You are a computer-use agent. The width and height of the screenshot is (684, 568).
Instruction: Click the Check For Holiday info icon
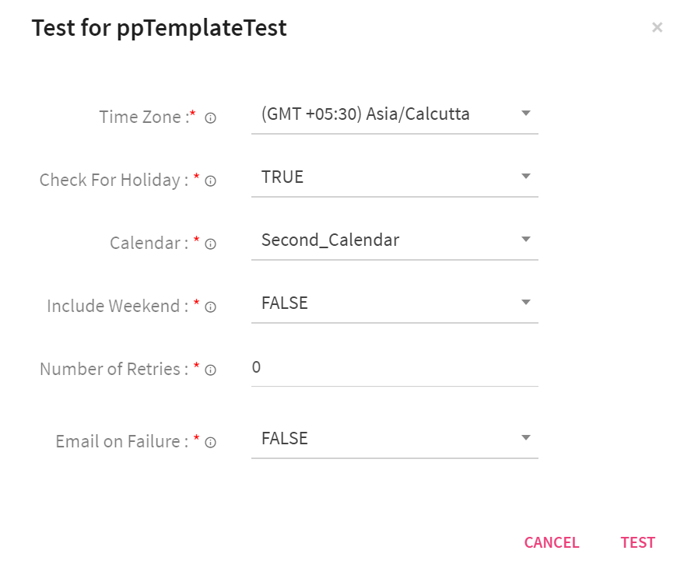(x=210, y=181)
